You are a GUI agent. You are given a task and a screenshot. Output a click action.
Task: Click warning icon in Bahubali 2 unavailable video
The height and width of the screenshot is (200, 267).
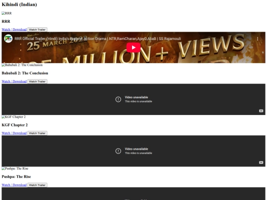point(118,99)
